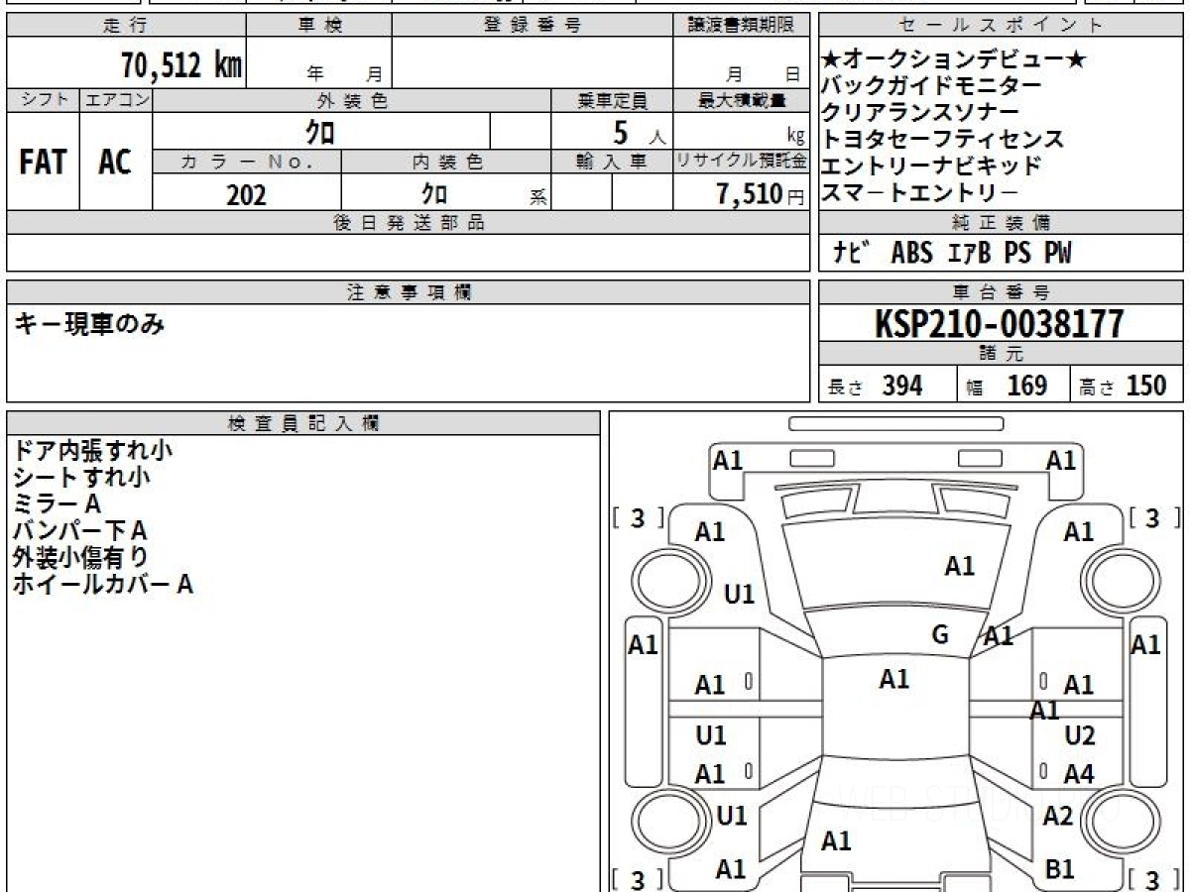Select the ★オークションデビュー★ line
Viewport: 1190px width, 892px height.
955,60
